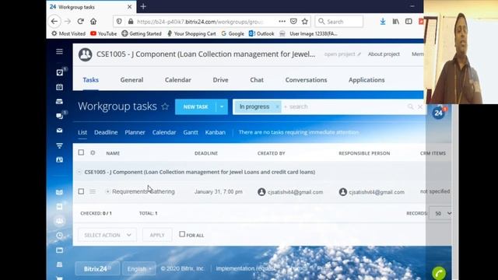Switch to Planner task view

pos(135,132)
